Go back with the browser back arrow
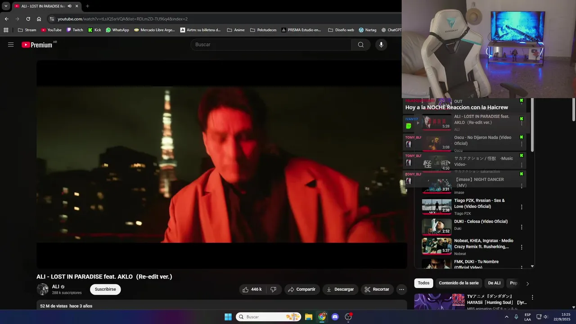This screenshot has width=576, height=324. coord(6,19)
